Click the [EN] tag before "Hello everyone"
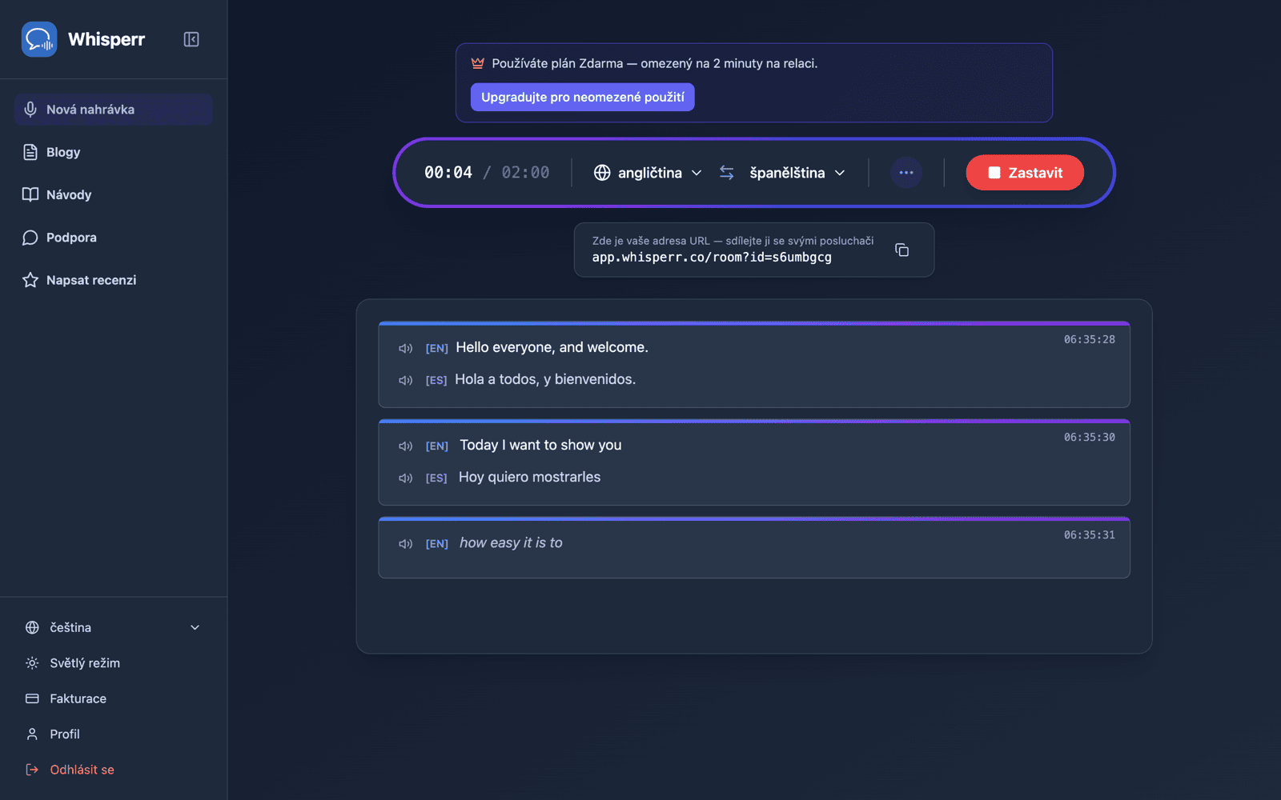The height and width of the screenshot is (800, 1281). [x=436, y=348]
